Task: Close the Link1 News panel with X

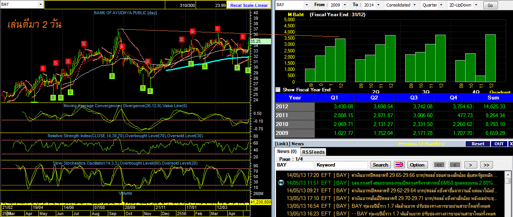Action: click(x=511, y=144)
